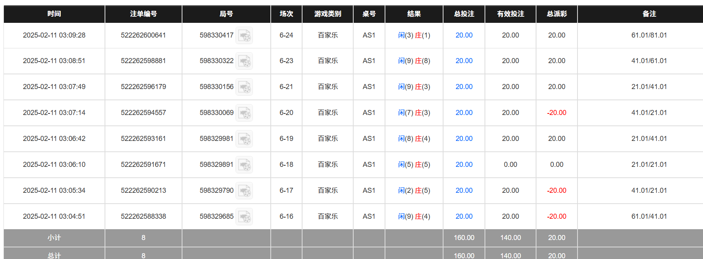
Task: Click the 小计 summary row
Action: click(53, 238)
